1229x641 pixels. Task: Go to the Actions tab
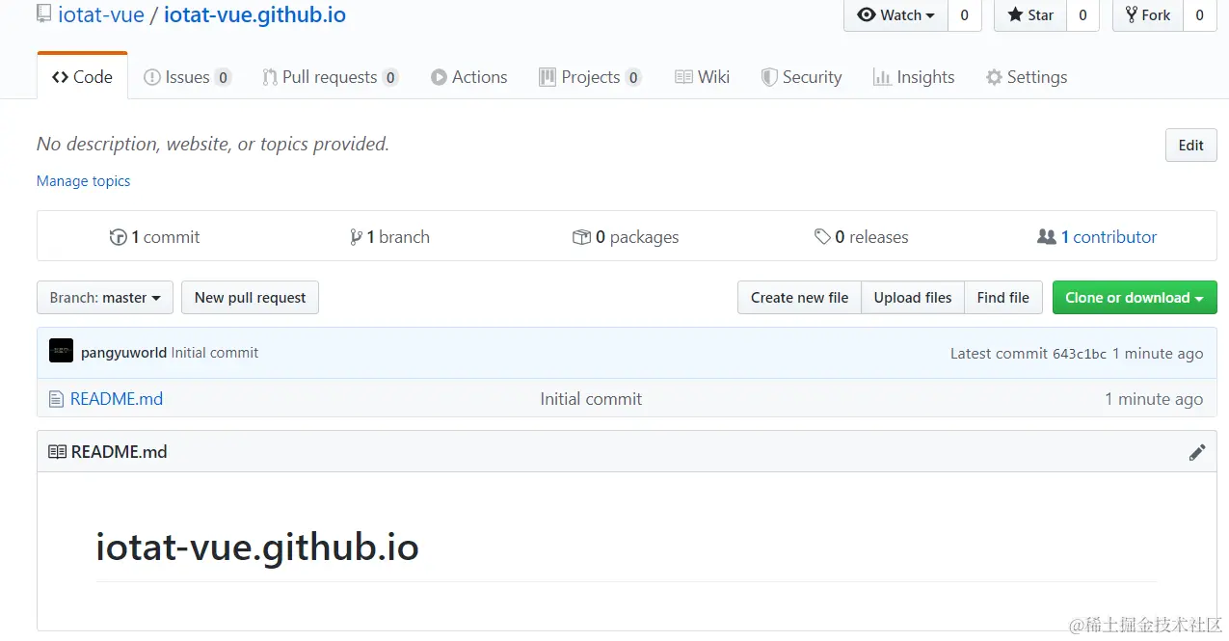[469, 77]
